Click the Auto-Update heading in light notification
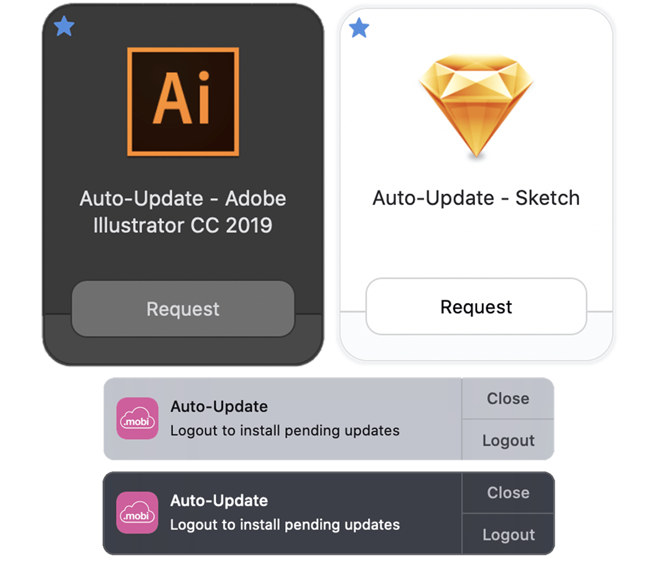The image size is (657, 561). [219, 407]
